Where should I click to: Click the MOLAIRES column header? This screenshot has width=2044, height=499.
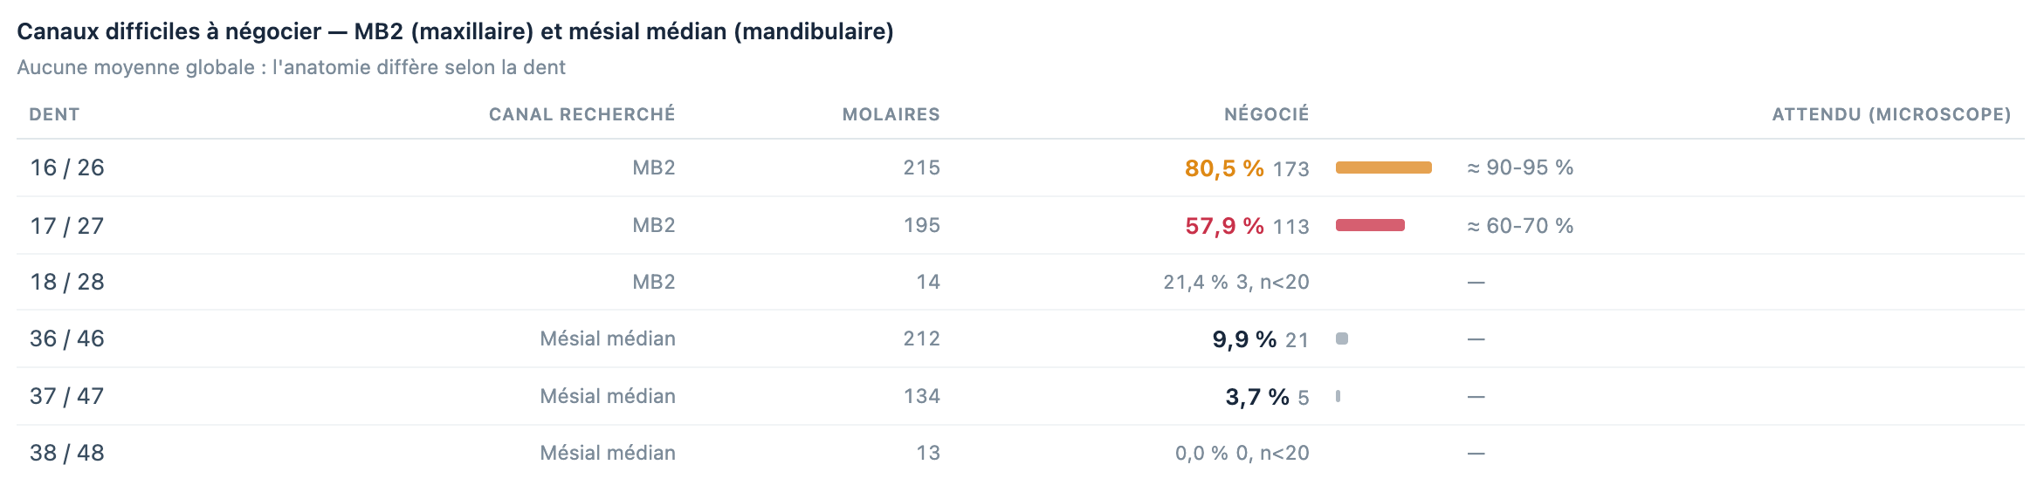(x=891, y=114)
